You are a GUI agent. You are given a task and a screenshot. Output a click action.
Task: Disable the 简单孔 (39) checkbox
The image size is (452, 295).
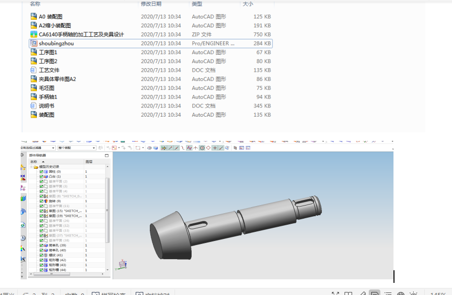40,245
